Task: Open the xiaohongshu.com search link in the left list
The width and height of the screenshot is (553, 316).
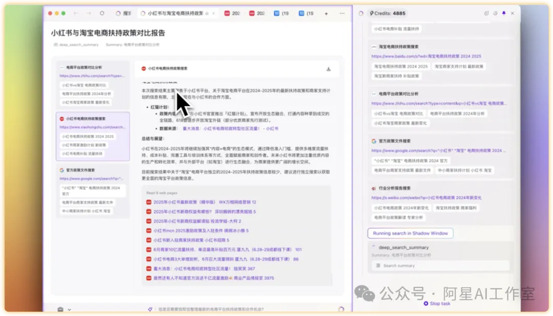Action: point(92,127)
